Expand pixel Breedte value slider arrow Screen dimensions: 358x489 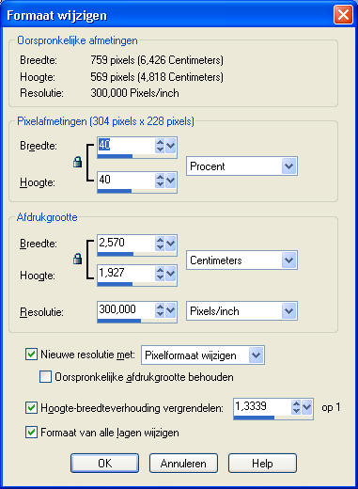(x=170, y=146)
